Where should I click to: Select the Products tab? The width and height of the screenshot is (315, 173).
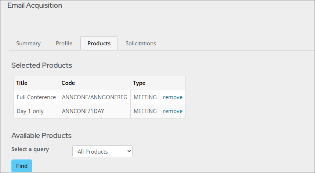(99, 44)
